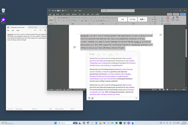Open the Recycle Bin desktop icon
Viewport: 188px width, 125px height.
tap(3, 10)
